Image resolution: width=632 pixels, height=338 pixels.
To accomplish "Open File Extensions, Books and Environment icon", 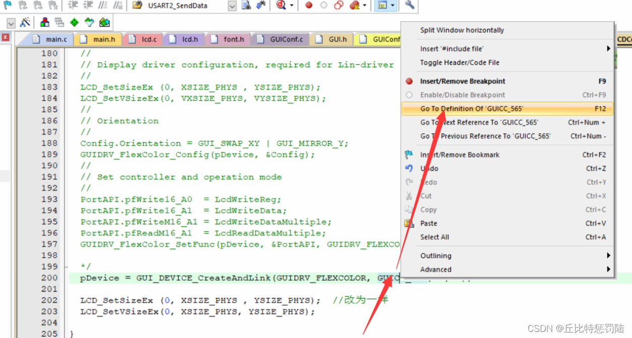I will 45,22.
